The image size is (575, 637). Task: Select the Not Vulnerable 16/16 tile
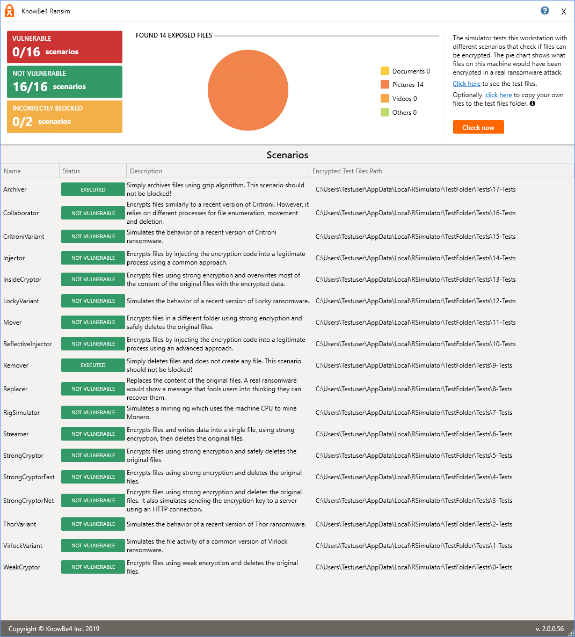tap(64, 82)
